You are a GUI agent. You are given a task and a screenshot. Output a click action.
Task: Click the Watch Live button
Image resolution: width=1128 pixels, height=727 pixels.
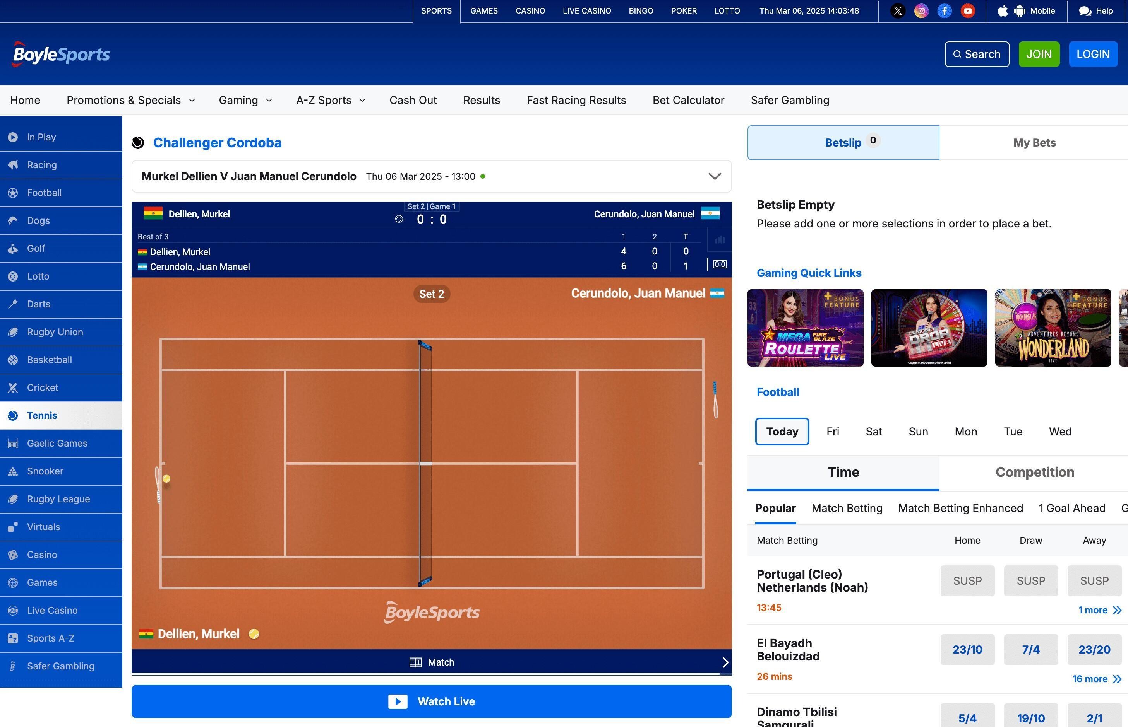(431, 701)
